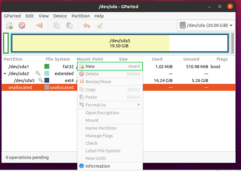Image resolution: width=241 pixels, height=171 pixels.
Task: Click the Format to icon in context menu
Action: point(82,105)
